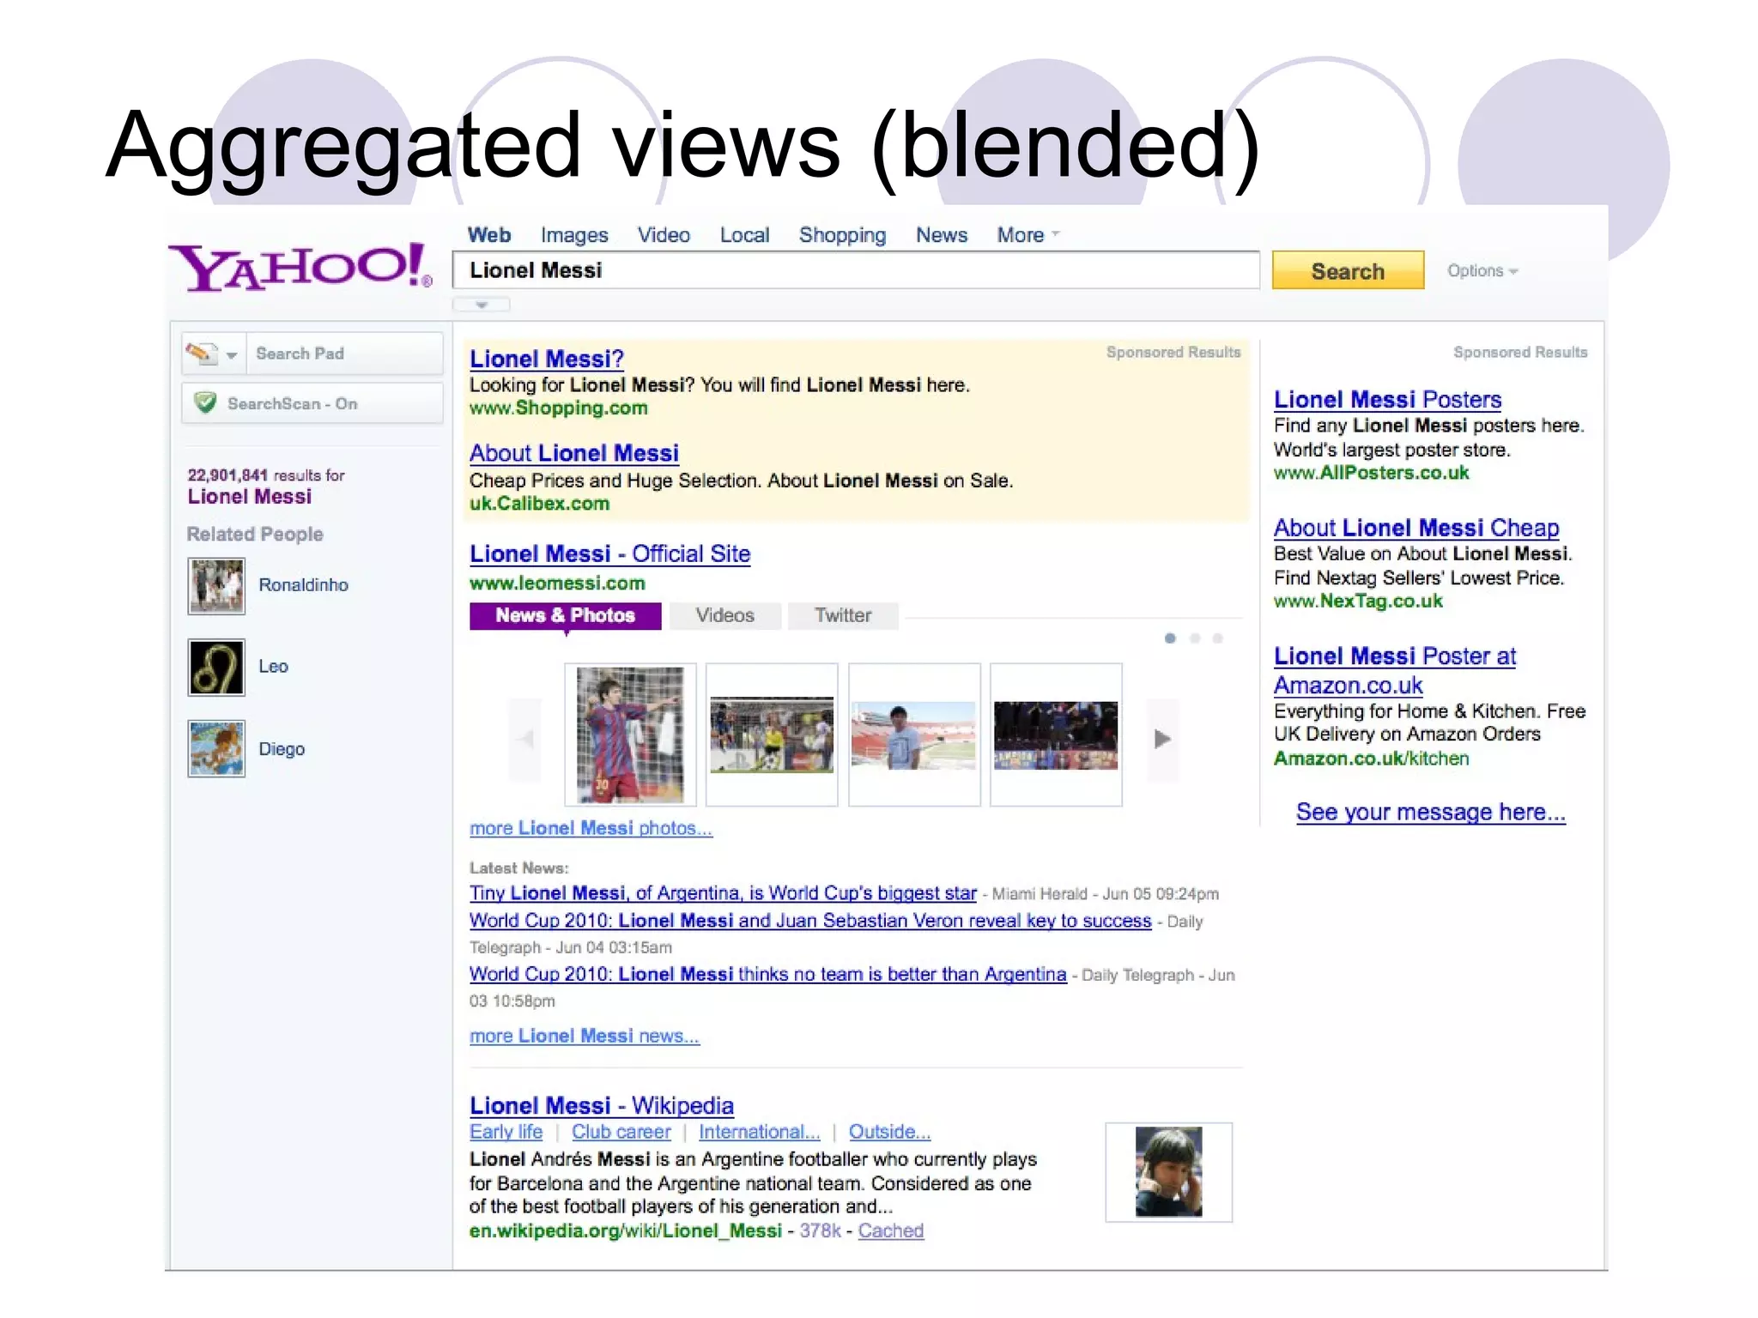Open 'About Lionel Messi' sponsored link
Viewport: 1758px width, 1318px height.
coord(574,453)
